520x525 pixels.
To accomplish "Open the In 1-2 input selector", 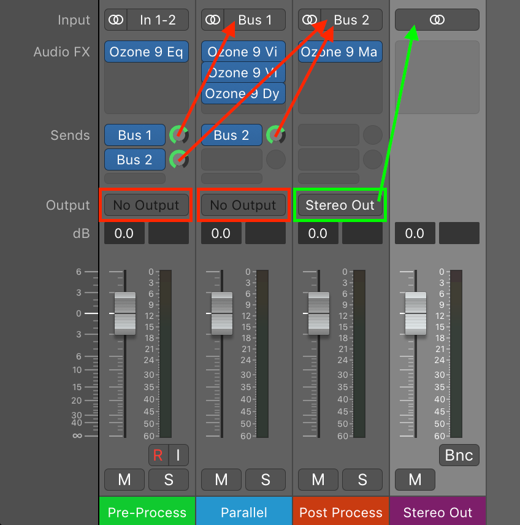I will coord(158,20).
